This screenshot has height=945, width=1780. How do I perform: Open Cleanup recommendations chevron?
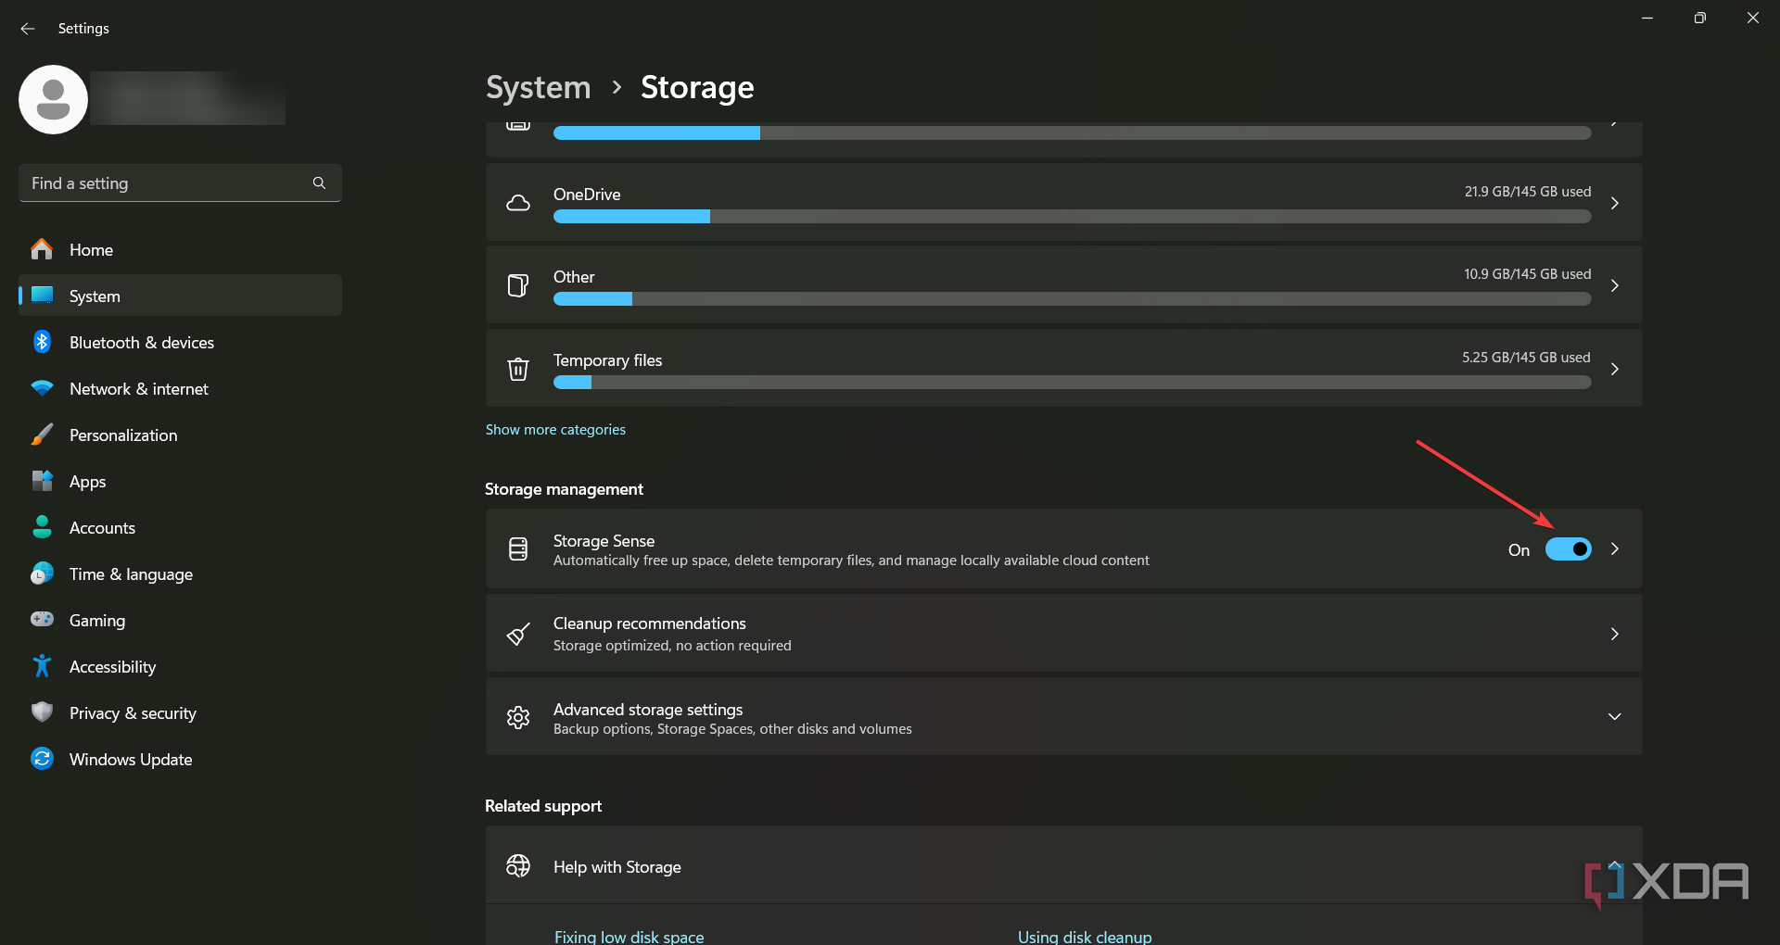coord(1615,634)
